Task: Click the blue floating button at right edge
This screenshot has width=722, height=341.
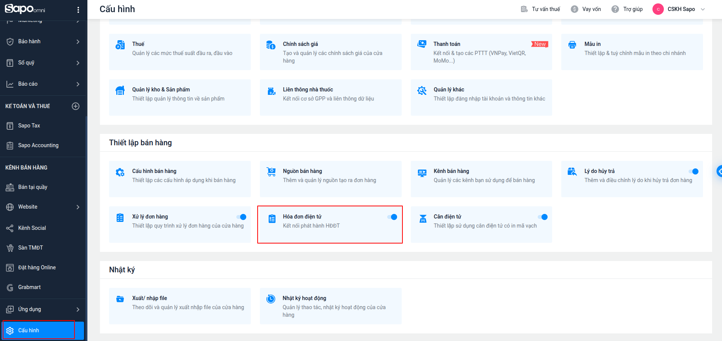Action: (x=719, y=171)
